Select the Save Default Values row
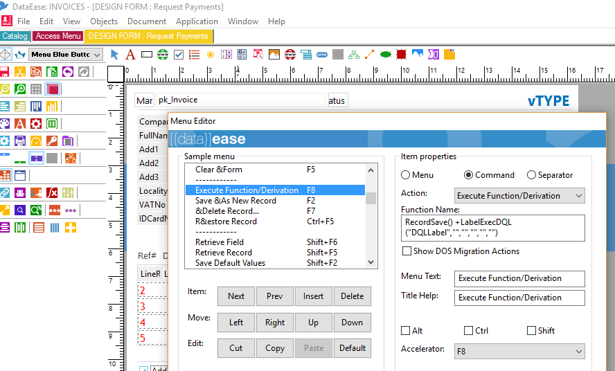 276,263
